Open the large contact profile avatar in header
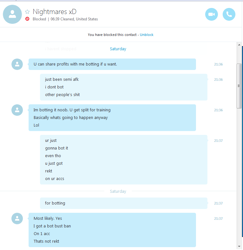243x250 pixels. [x=12, y=14]
